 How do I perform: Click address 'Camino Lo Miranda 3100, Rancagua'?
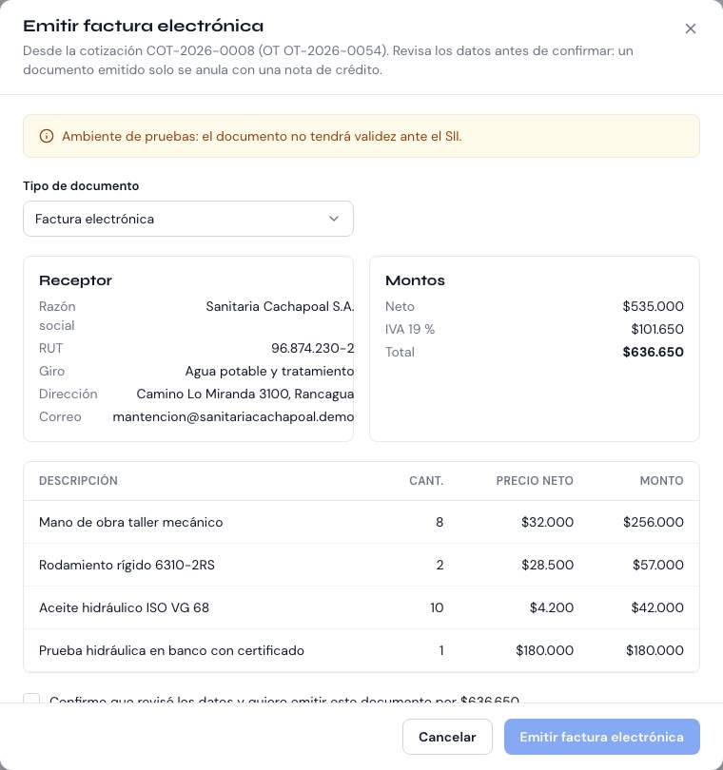click(245, 394)
